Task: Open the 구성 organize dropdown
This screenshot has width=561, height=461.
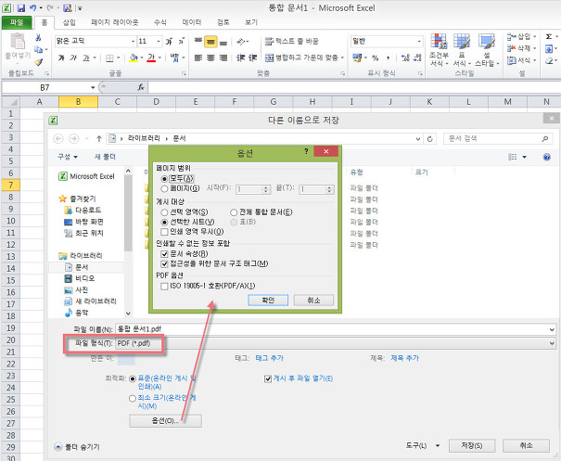Action: (x=67, y=157)
